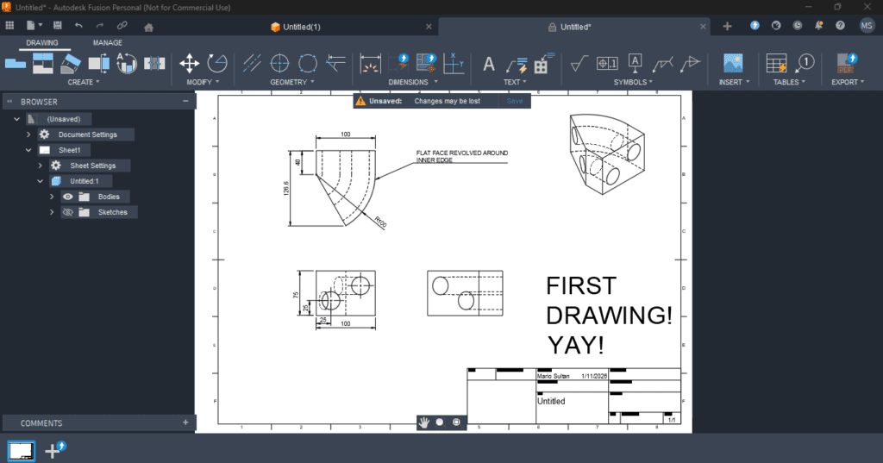Show the Sketches folder via eye icon

(68, 212)
